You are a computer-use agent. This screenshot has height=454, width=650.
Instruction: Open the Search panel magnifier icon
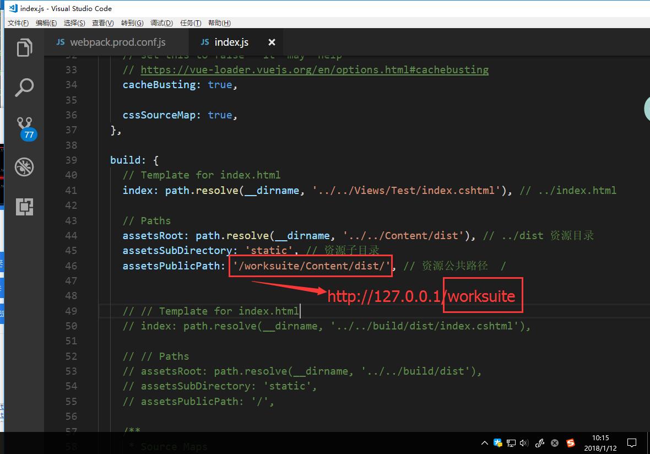[24, 87]
